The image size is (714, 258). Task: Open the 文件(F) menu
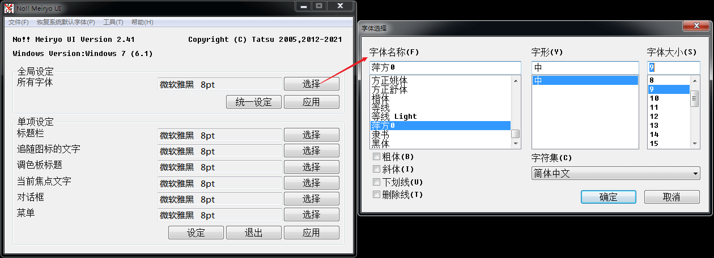click(x=19, y=22)
